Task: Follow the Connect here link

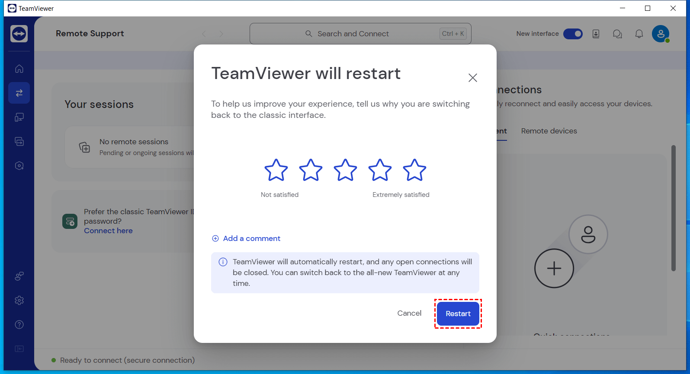Action: [x=108, y=231]
